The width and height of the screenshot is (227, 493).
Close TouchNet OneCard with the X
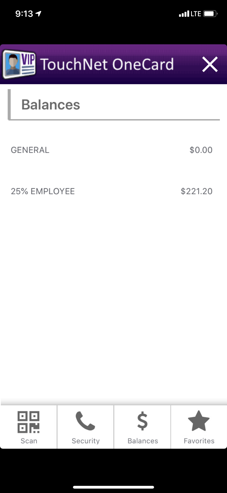[x=210, y=64]
